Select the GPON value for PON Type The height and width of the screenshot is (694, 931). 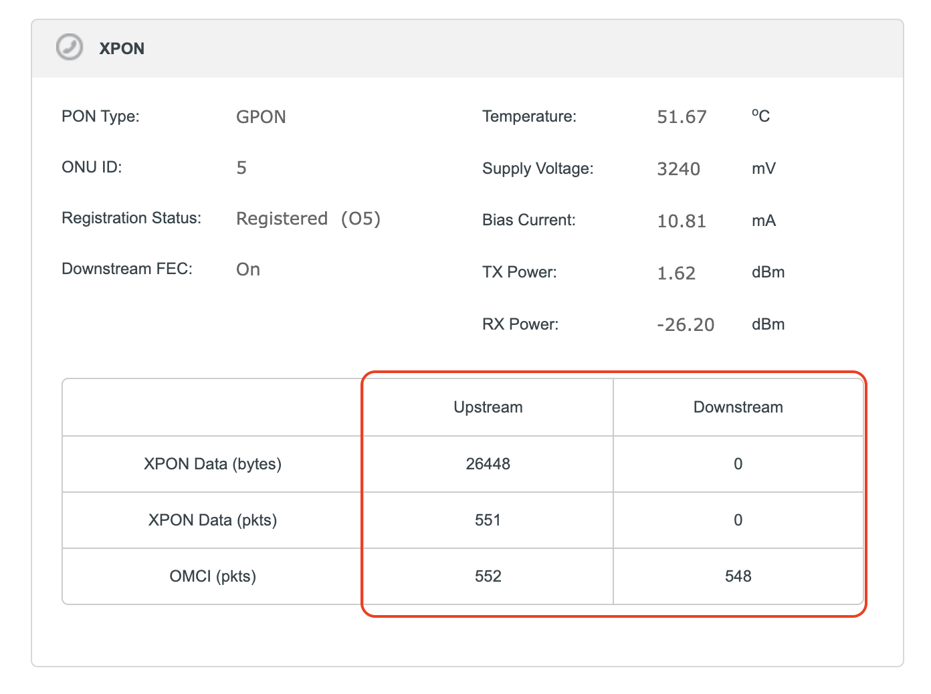pyautogui.click(x=261, y=117)
